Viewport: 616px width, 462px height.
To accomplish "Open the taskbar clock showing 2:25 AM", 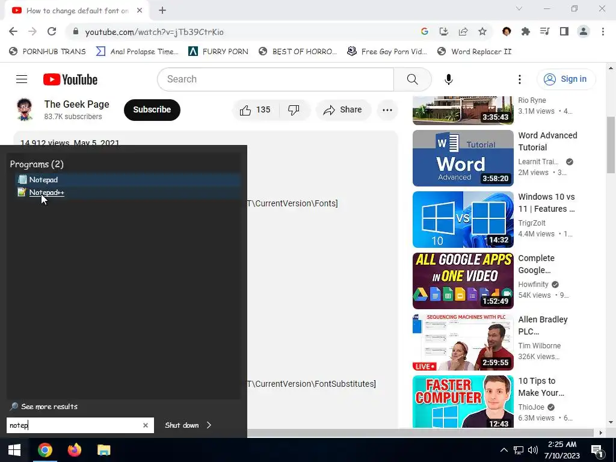I will pos(562,450).
